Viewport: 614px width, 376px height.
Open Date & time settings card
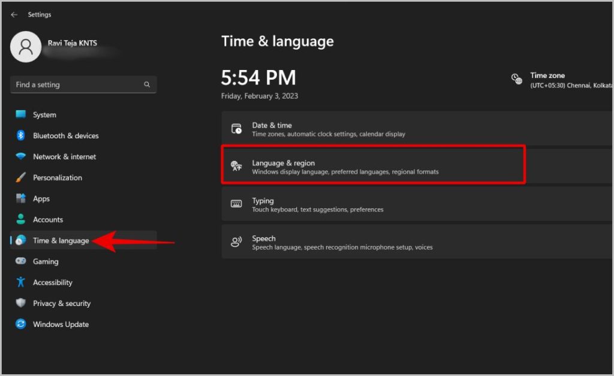(417, 129)
